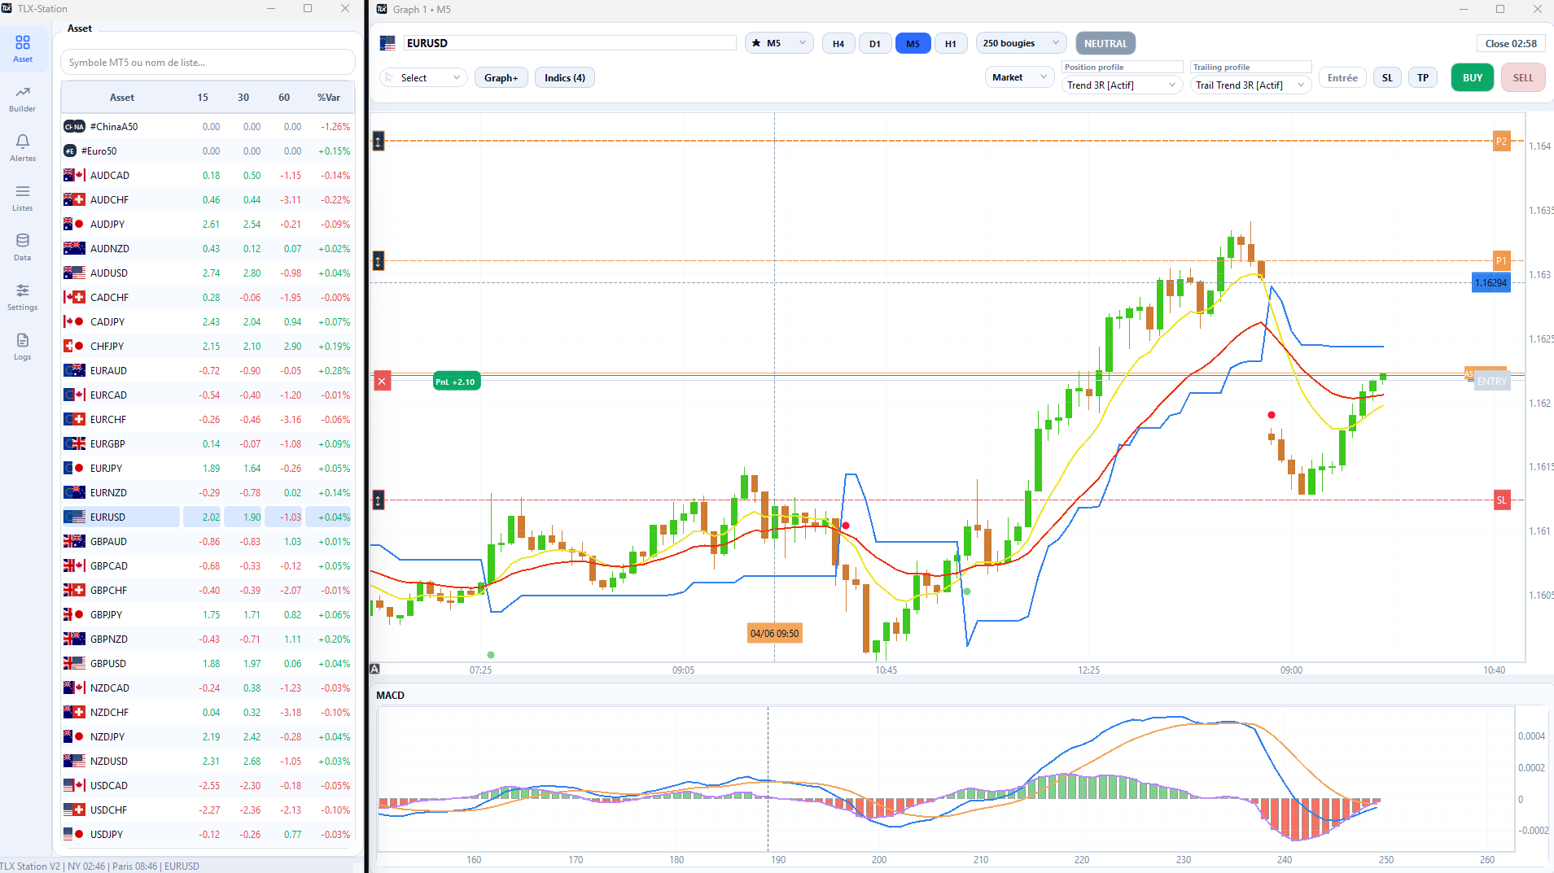
Task: Click the blue 1.16294 price label
Action: click(1491, 283)
